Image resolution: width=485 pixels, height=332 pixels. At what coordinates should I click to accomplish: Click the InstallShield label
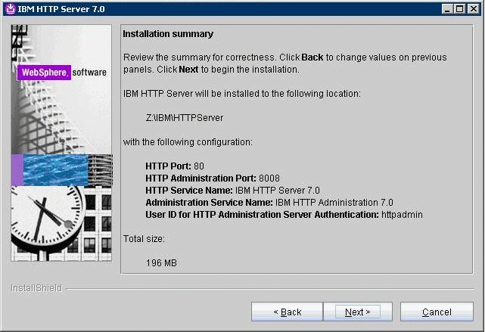[x=36, y=288]
